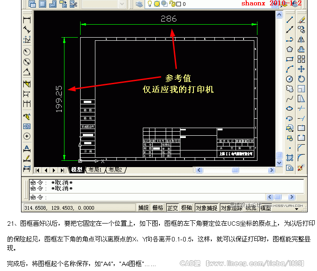Switch to the 模型 tab
The image size is (317, 271).
[x=77, y=170]
